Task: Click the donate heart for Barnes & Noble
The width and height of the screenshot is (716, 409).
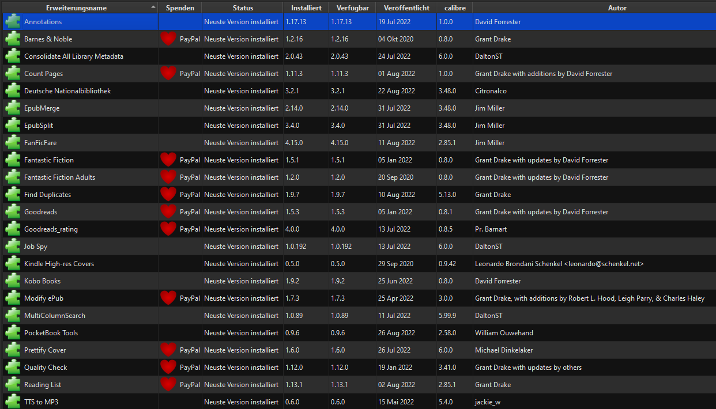Action: coord(168,39)
